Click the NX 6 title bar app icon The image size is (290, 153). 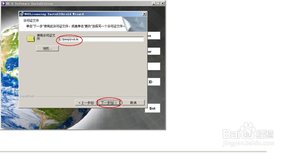click(3, 3)
